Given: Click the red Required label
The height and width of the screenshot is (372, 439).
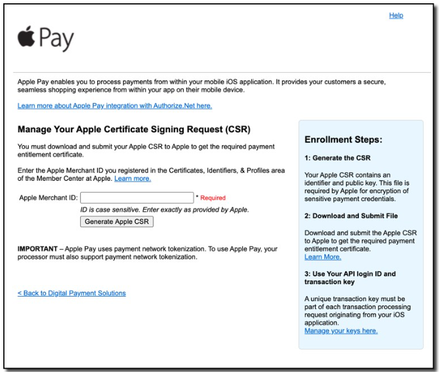Looking at the screenshot, I should click(x=213, y=198).
